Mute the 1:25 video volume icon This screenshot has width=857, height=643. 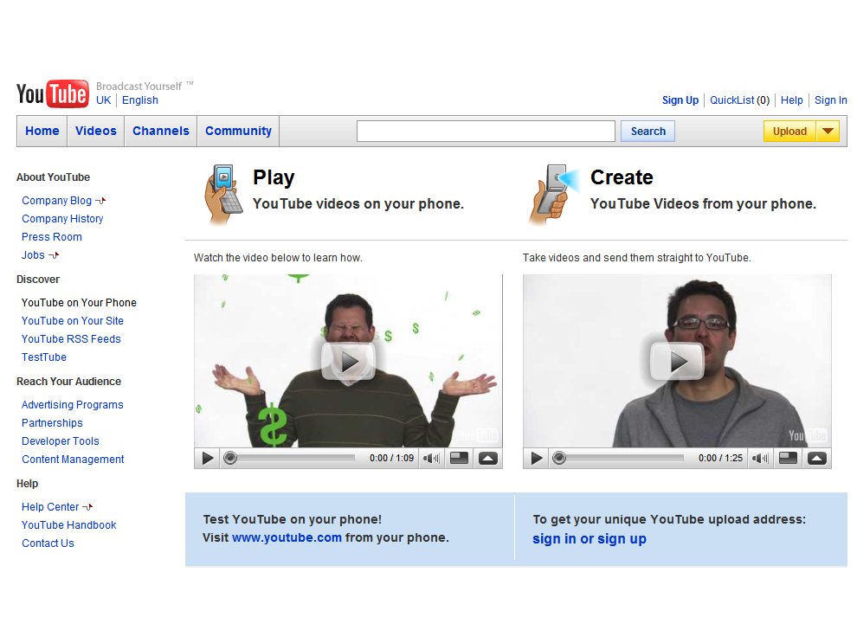tap(760, 458)
